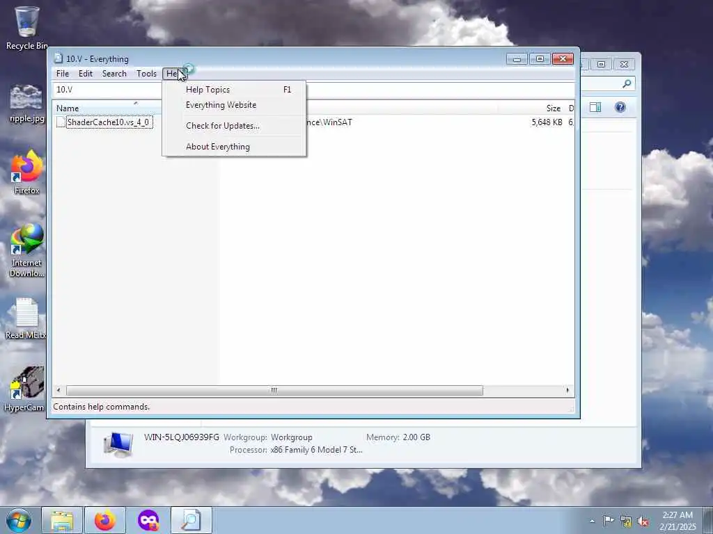Click network status tray icon

point(626,521)
